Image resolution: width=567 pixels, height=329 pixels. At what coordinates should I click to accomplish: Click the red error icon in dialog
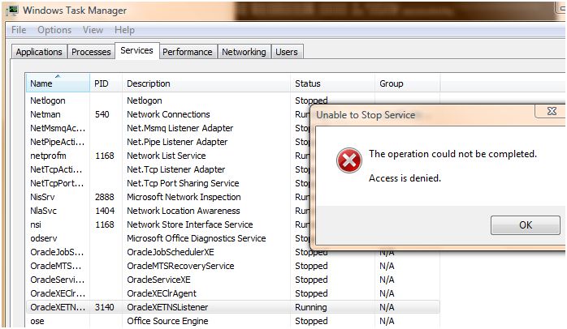[x=349, y=161]
